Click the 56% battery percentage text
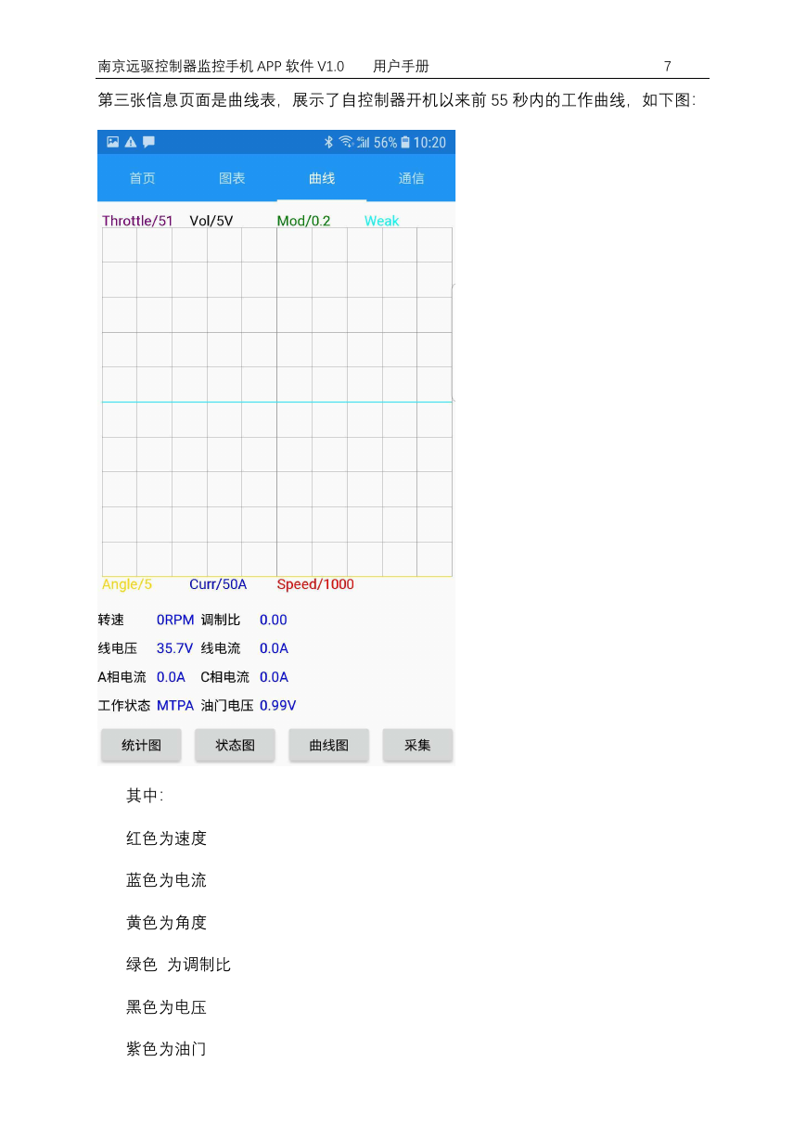Image resolution: width=806 pixels, height=1139 pixels. 385,142
